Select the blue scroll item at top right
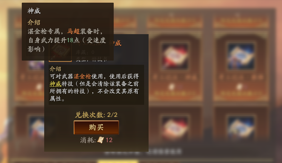The image size is (282, 163). [241, 56]
